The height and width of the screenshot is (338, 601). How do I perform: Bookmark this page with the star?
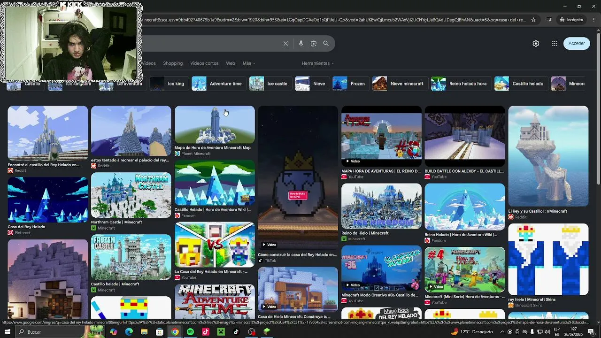(x=533, y=20)
